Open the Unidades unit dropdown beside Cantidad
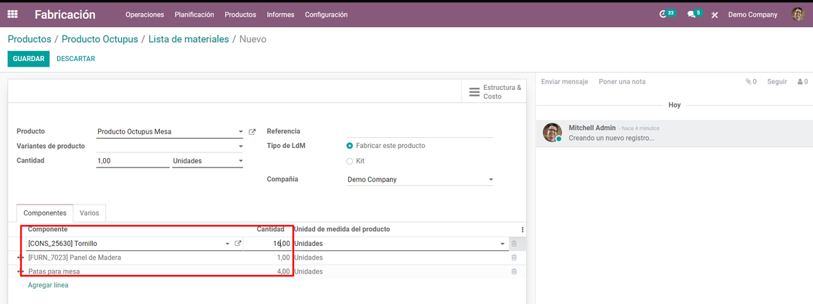Image resolution: width=813 pixels, height=304 pixels. coord(208,161)
